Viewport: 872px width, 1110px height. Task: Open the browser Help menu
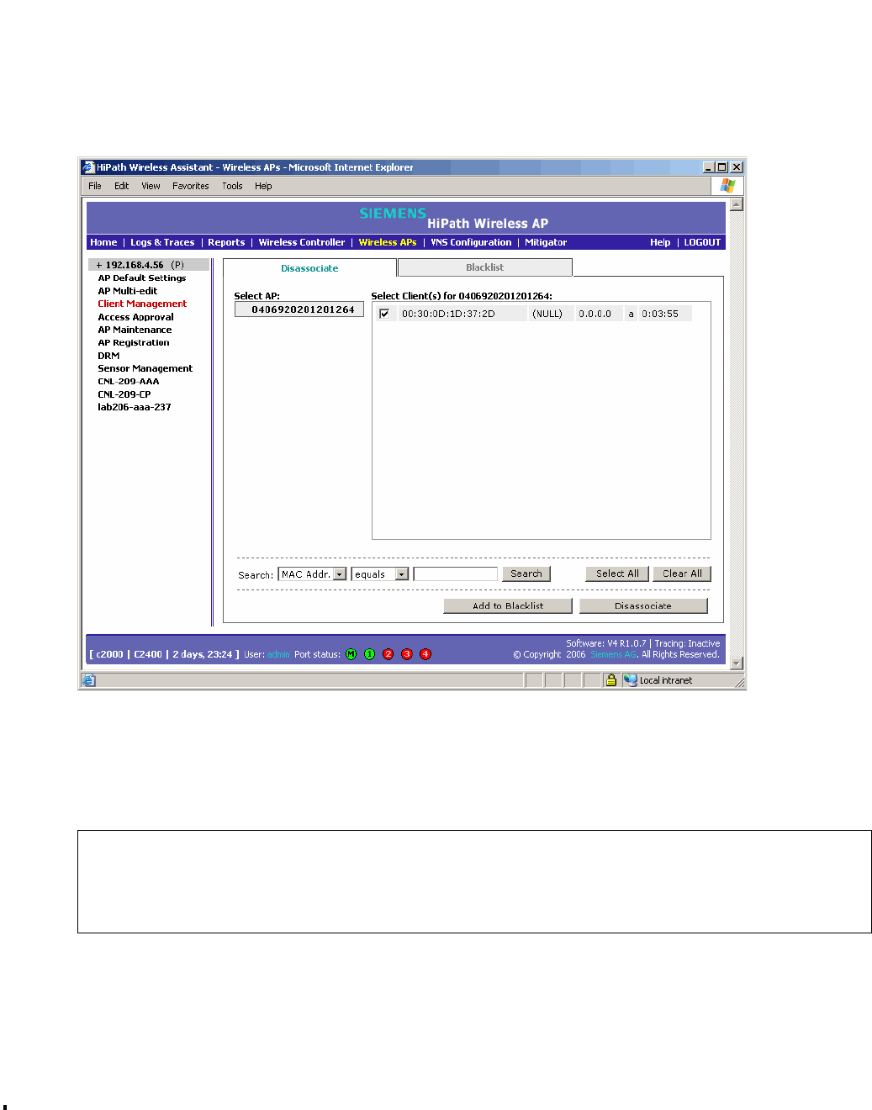tap(263, 186)
